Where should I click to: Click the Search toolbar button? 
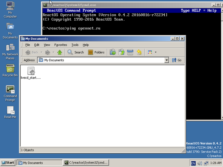pos(76,52)
